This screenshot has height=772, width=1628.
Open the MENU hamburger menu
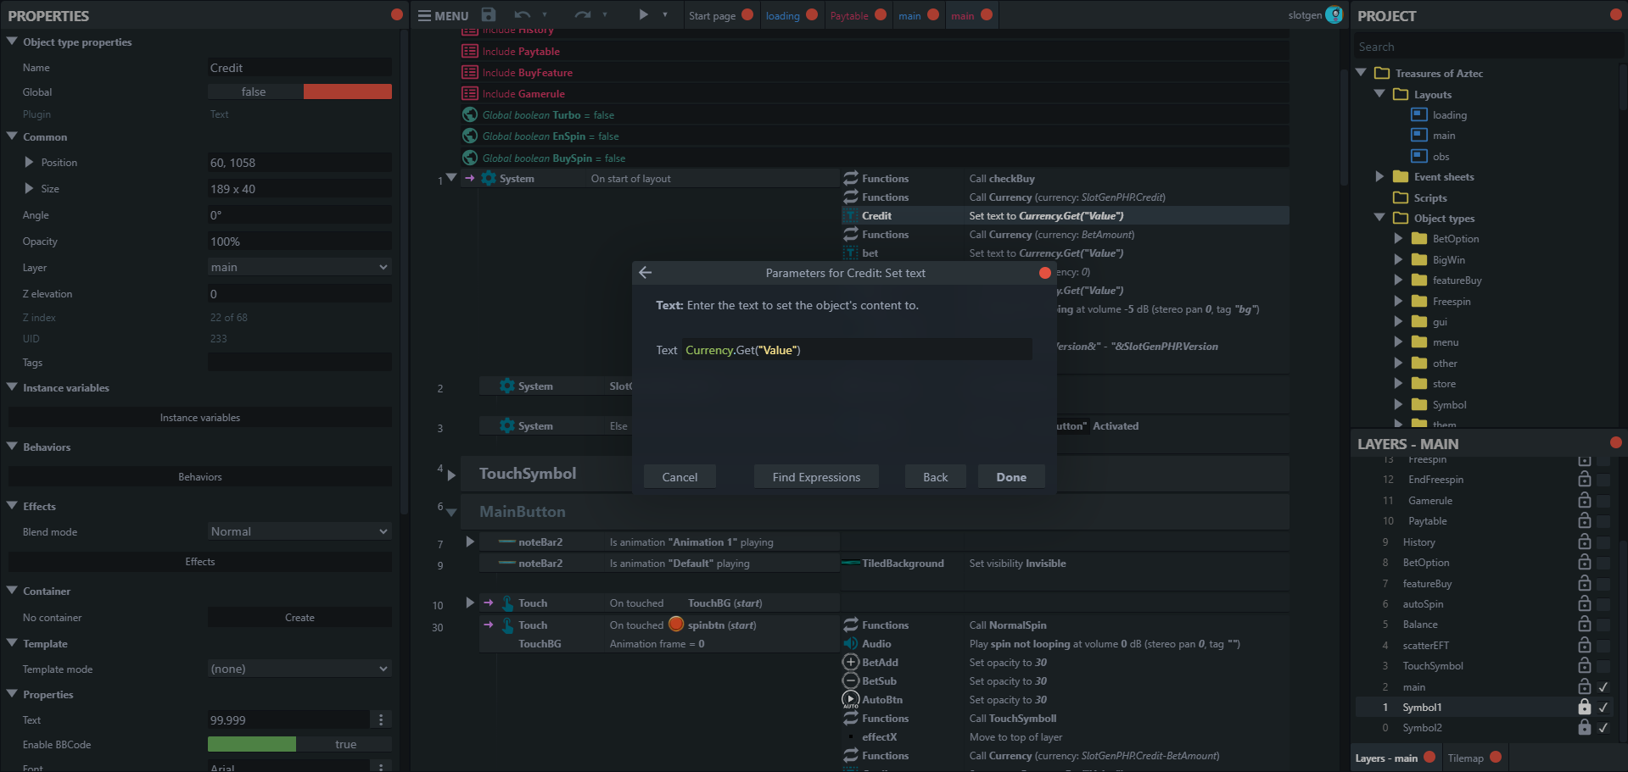coord(443,15)
